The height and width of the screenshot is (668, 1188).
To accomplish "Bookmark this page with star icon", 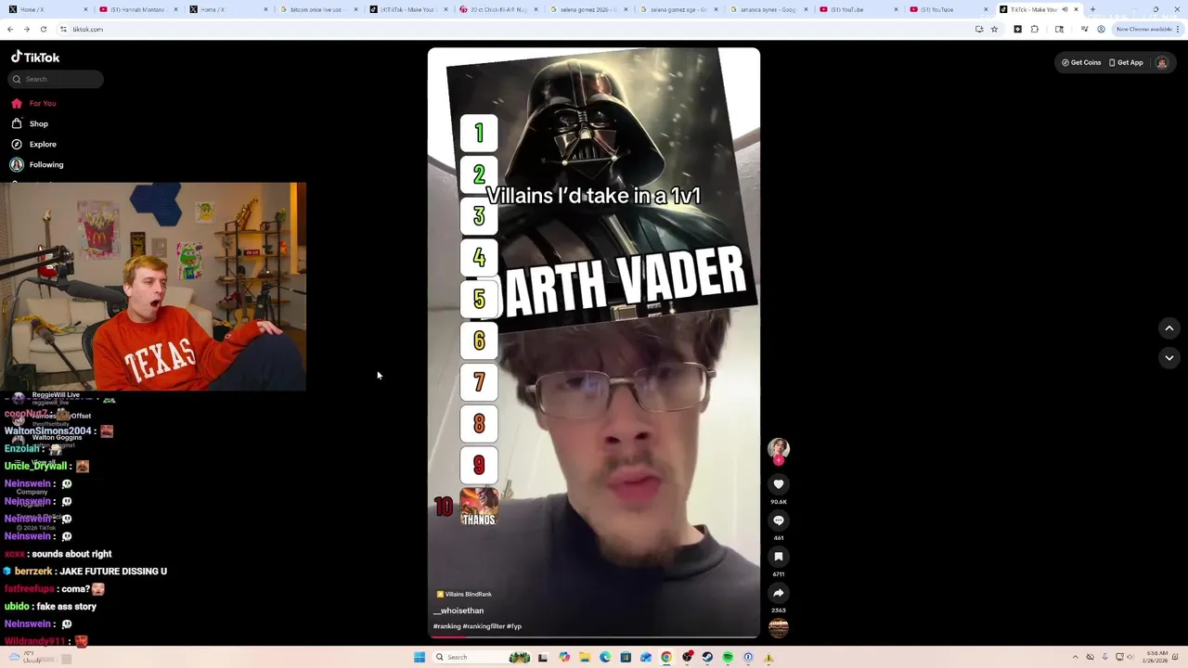I will tap(994, 29).
